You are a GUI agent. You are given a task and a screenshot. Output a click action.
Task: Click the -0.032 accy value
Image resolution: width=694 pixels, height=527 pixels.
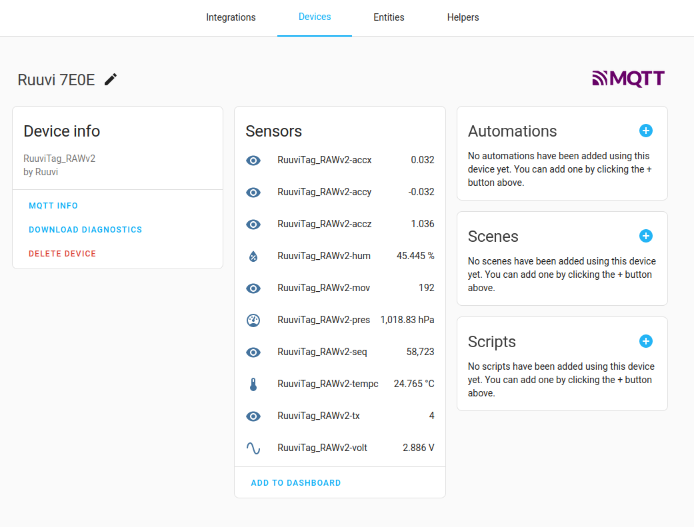coord(421,192)
